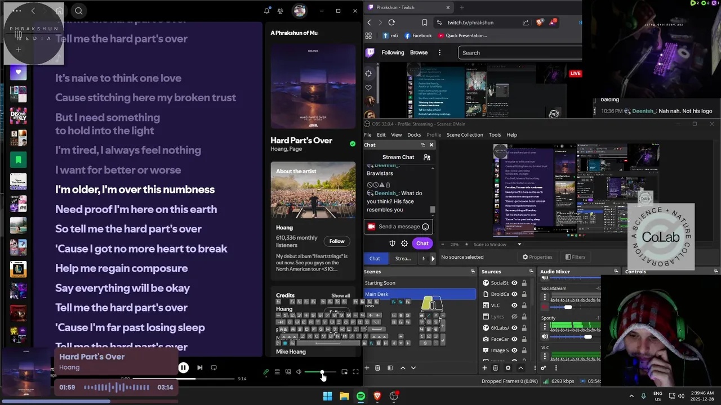The width and height of the screenshot is (721, 405).
Task: Open Brave Shields icon
Action: pos(539,22)
